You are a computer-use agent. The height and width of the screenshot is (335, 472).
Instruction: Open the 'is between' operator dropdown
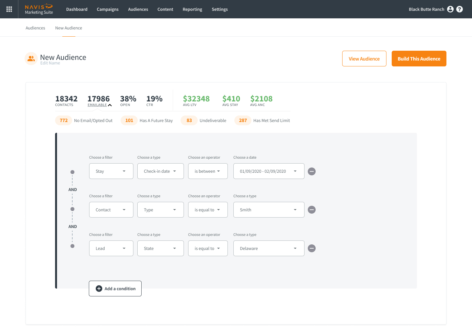[207, 171]
